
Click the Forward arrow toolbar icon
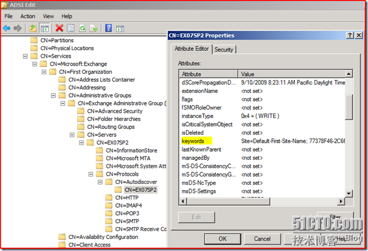click(x=18, y=29)
